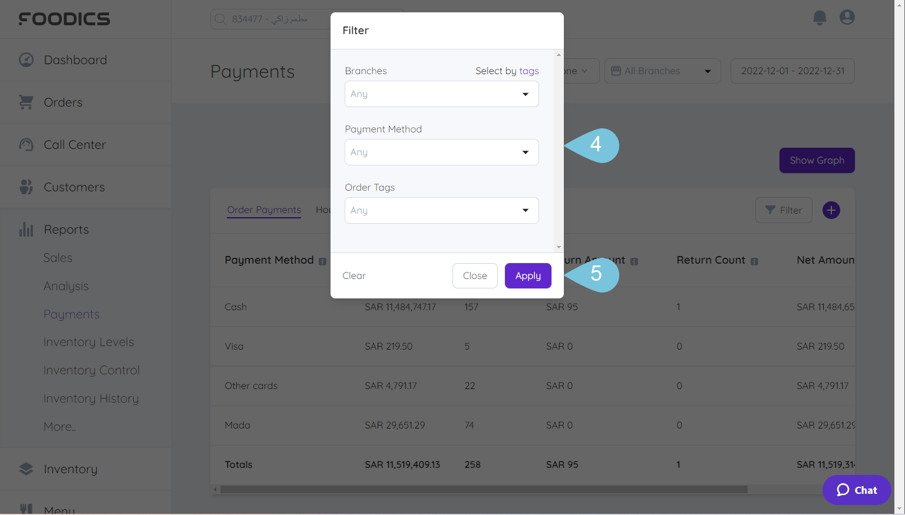The width and height of the screenshot is (905, 515).
Task: Open the date range 2022-12-01 - 2022-12-31 picker
Action: point(792,71)
